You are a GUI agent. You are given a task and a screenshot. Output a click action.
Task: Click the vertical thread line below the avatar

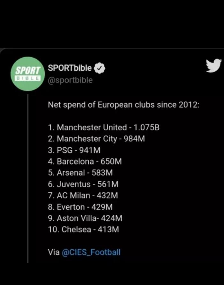[28, 176]
